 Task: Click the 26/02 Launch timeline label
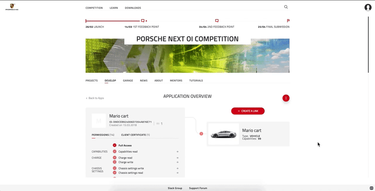95,27
